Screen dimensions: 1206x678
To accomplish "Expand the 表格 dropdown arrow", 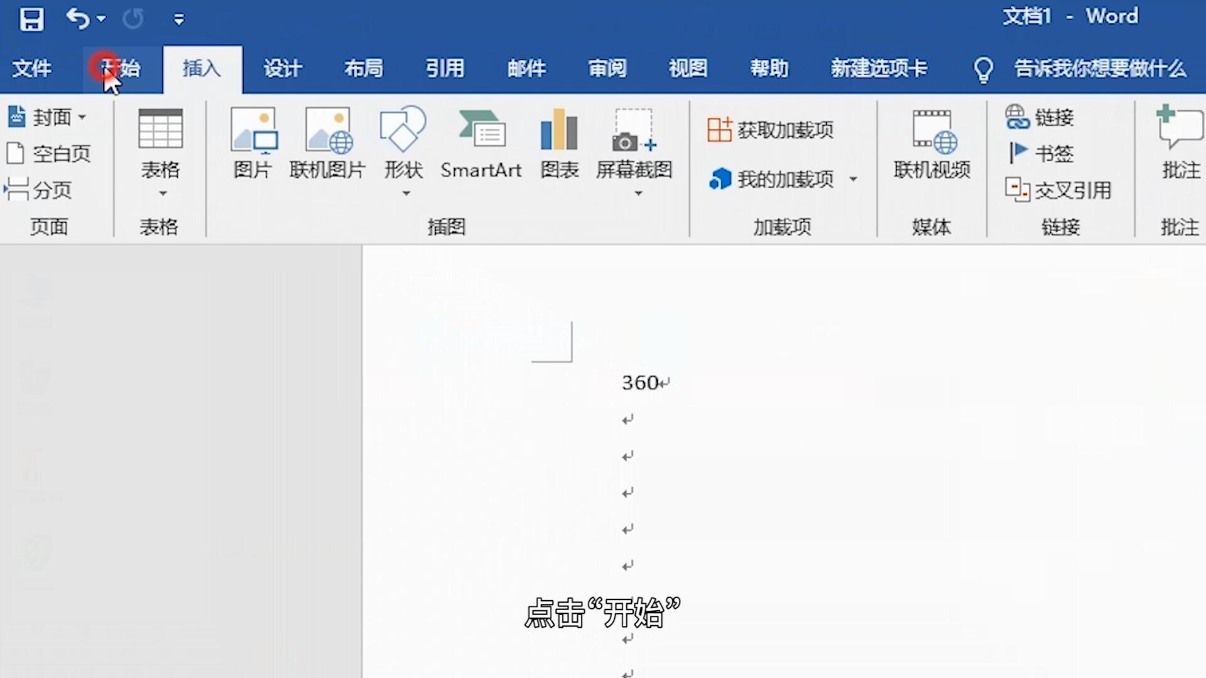I will pyautogui.click(x=163, y=193).
